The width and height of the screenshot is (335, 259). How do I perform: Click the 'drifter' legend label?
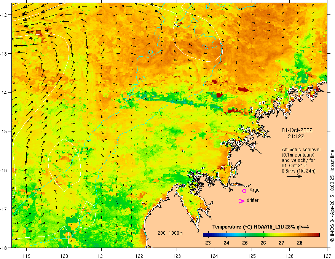tap(252, 200)
